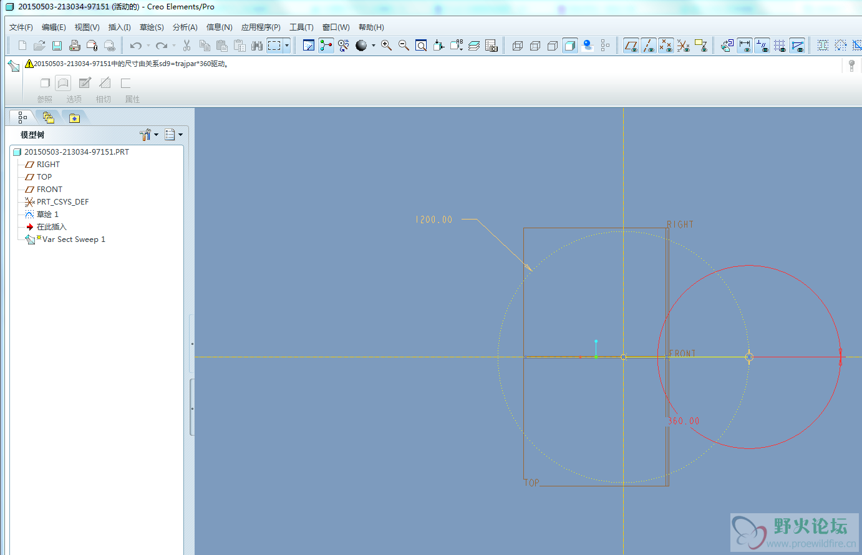
Task: Switch to the Favorites navigator tab
Action: (x=74, y=118)
